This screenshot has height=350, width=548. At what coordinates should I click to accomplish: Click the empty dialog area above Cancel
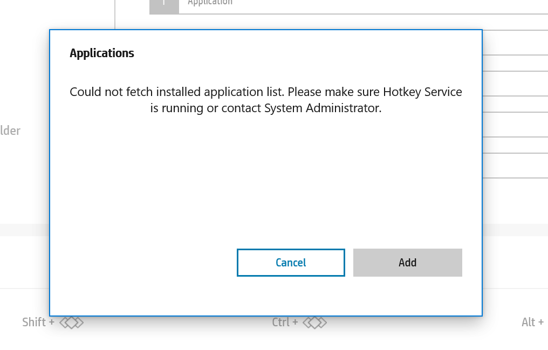(291, 189)
